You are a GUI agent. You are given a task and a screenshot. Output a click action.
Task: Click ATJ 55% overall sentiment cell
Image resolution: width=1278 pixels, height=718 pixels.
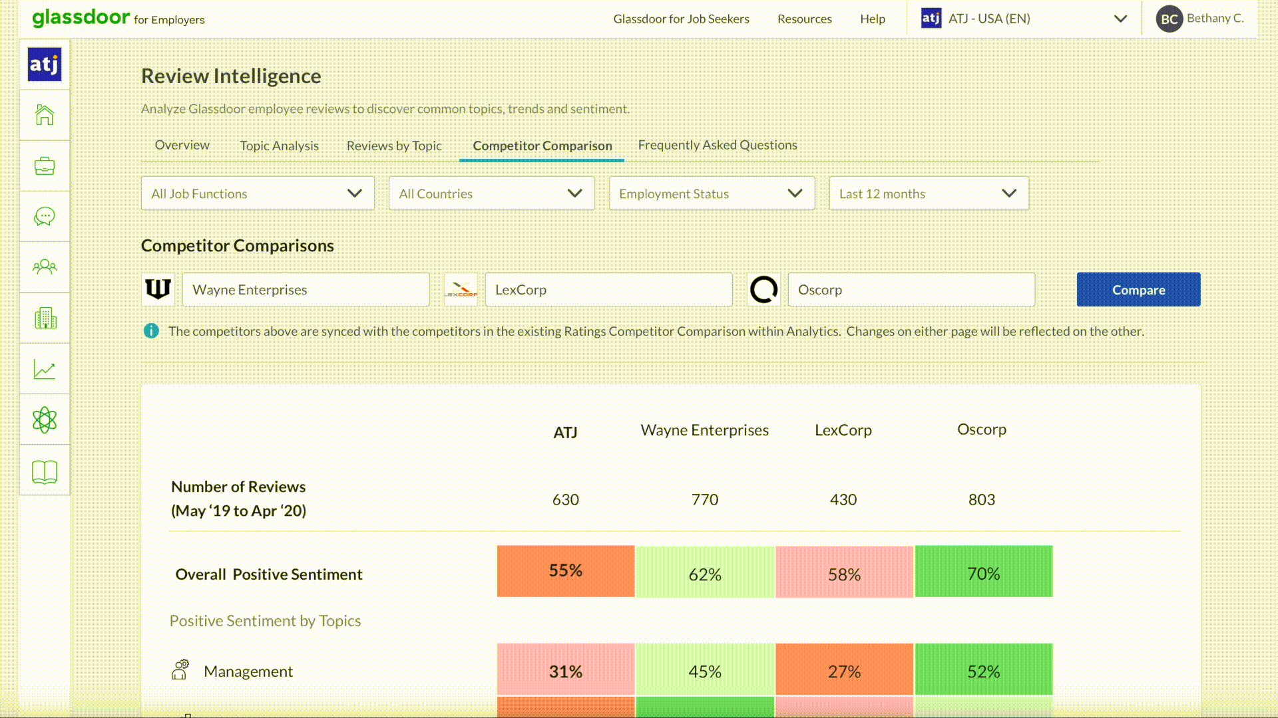coord(566,571)
